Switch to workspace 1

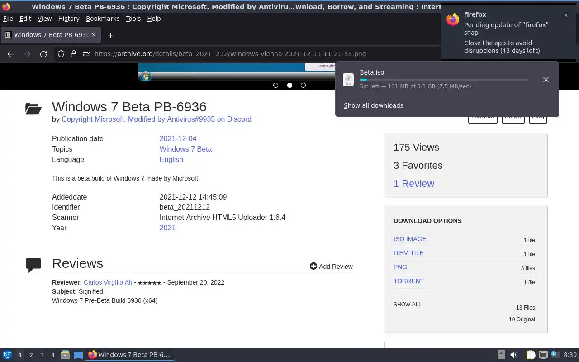click(20, 355)
